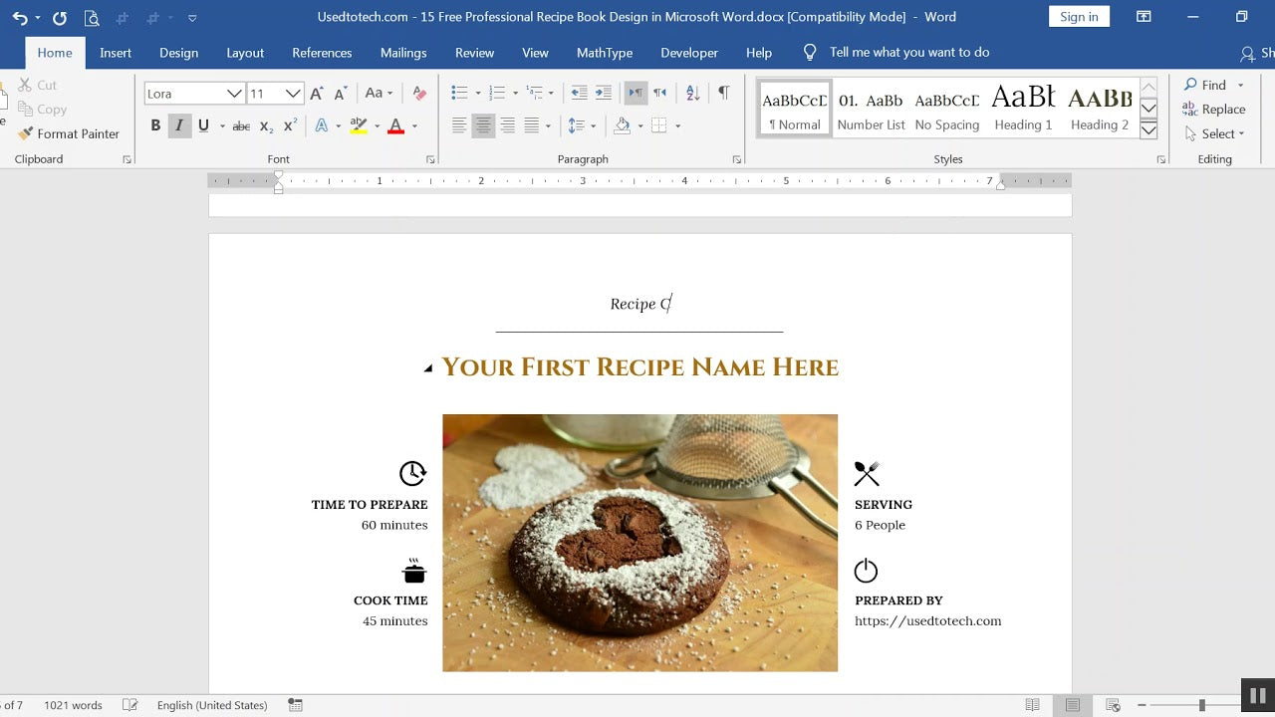Screen dimensions: 1275x717
Task: Apply the Heading 1 style
Action: 1023,108
